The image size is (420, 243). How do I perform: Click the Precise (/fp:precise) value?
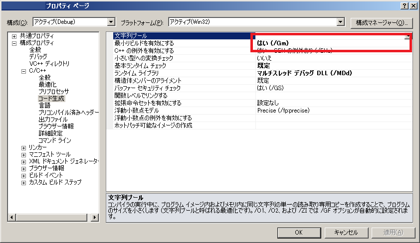click(334, 111)
